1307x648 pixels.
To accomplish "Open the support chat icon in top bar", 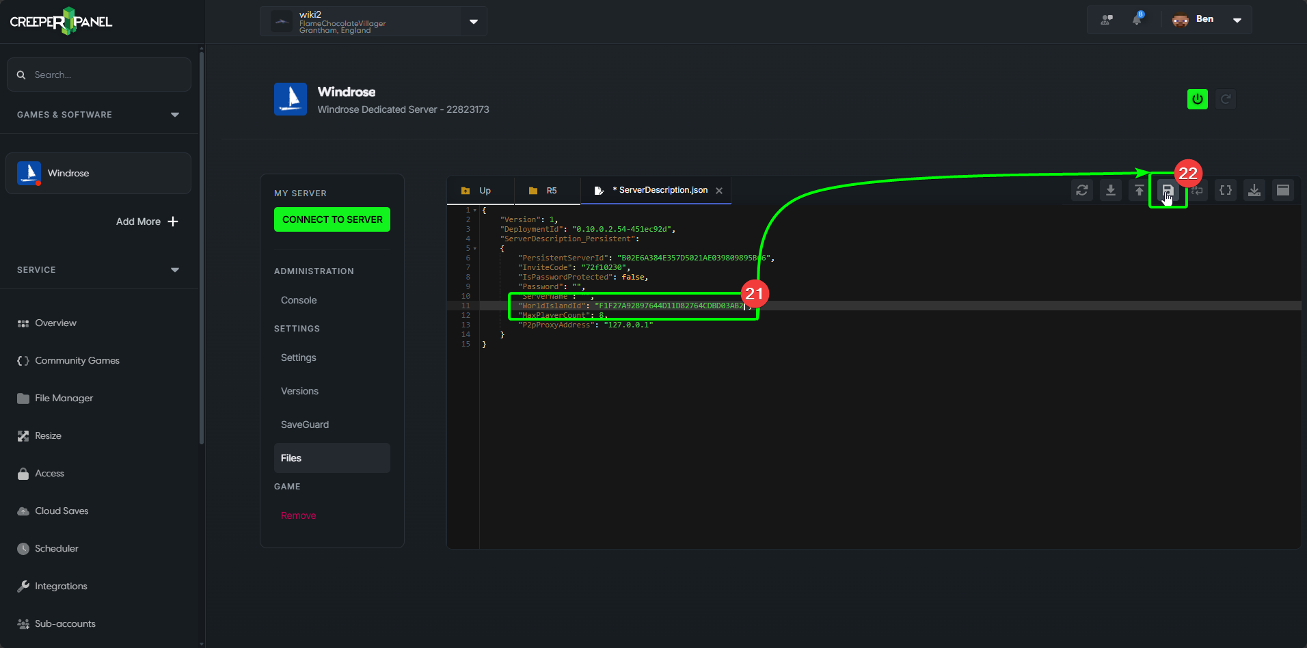I will (x=1106, y=20).
